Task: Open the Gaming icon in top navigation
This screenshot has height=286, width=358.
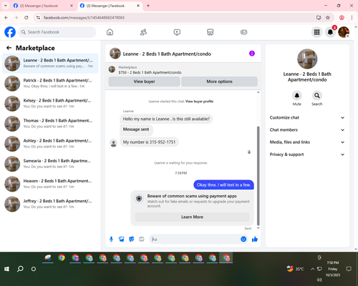Action: coord(243,32)
